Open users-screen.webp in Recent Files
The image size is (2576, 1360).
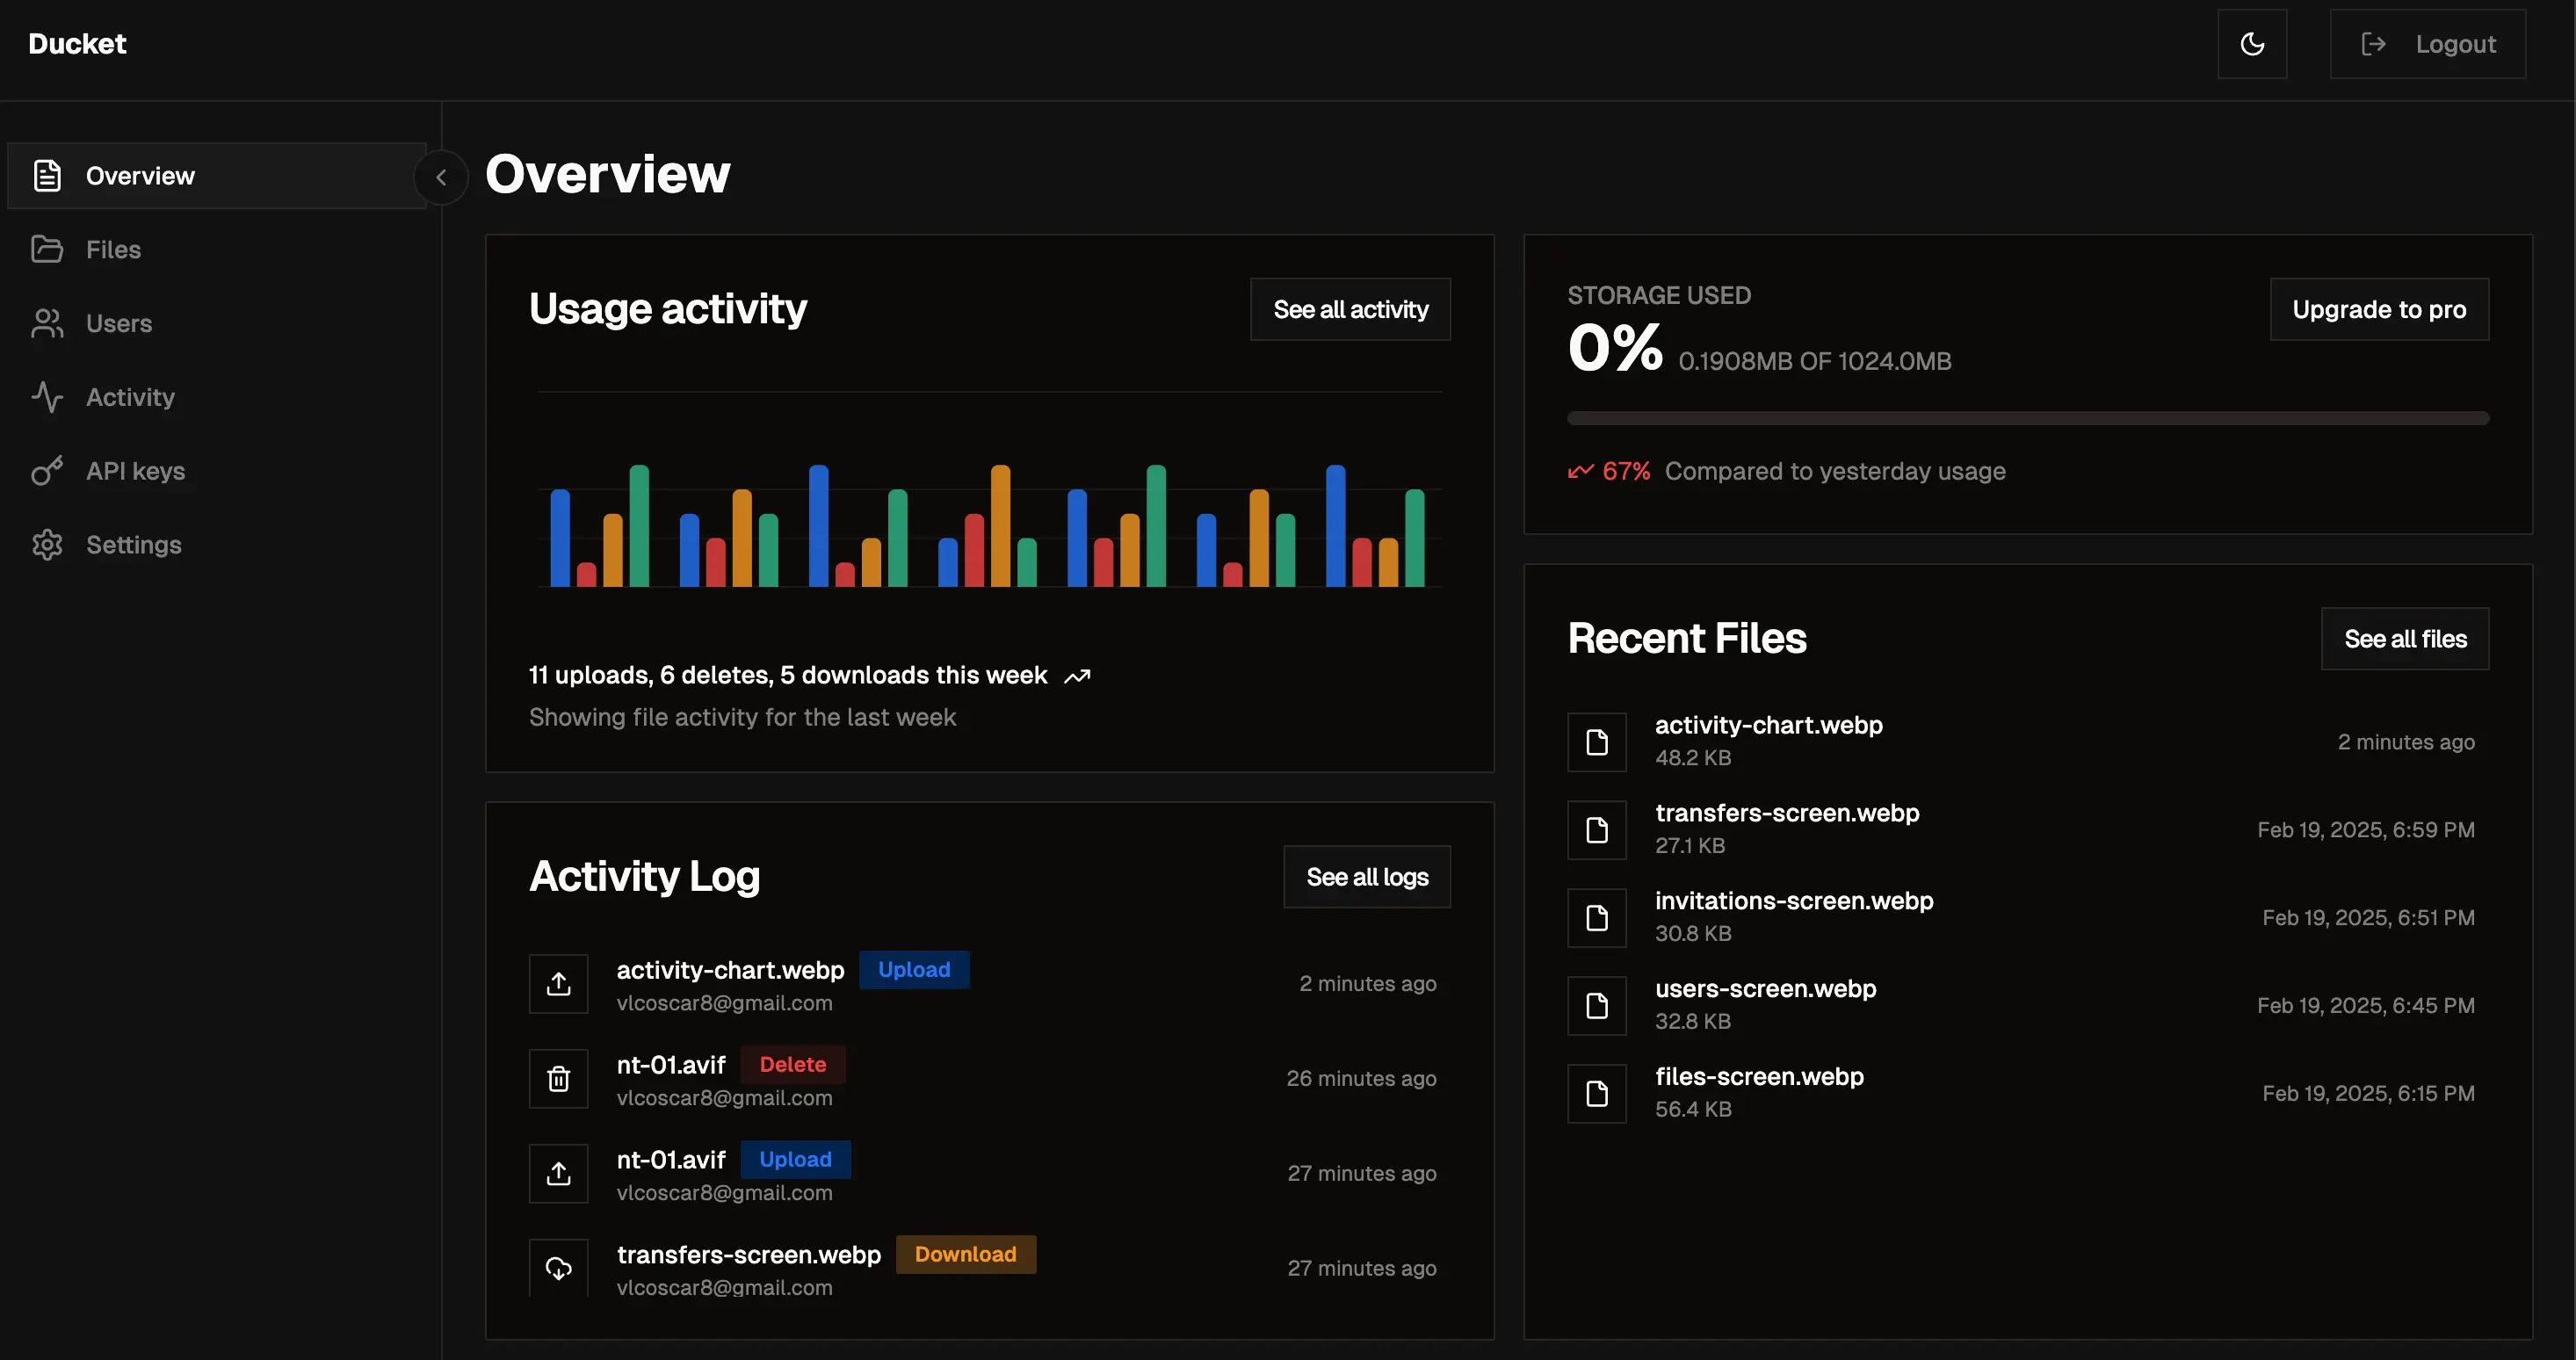[x=1765, y=989]
